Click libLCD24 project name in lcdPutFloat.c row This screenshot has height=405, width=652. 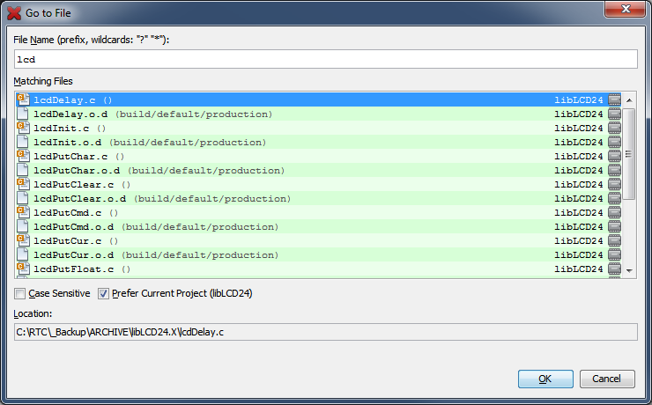tap(579, 269)
